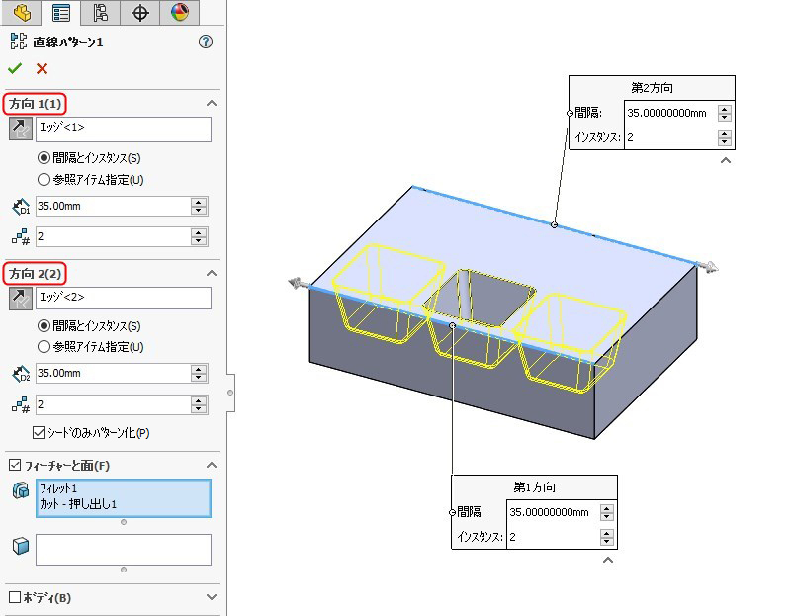Collapse the 方向 1(1) section
Screen dimensions: 791x616
211,104
